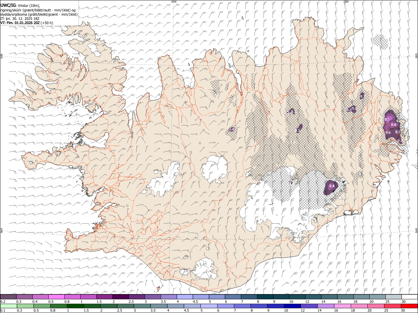Click the 0.4 snow patch on Vatnajökull glacier
The image size is (418, 313).
[x=331, y=187]
